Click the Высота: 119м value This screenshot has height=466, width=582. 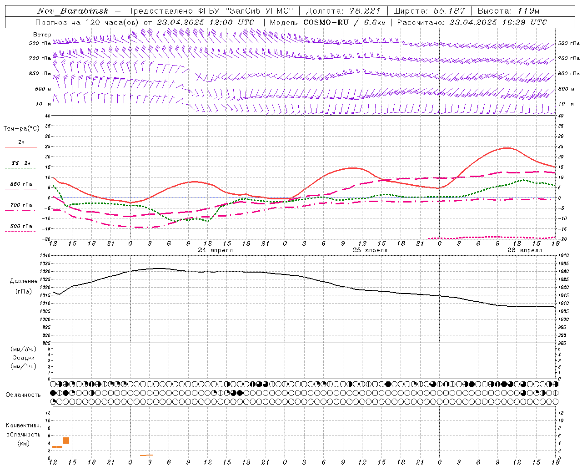point(508,11)
